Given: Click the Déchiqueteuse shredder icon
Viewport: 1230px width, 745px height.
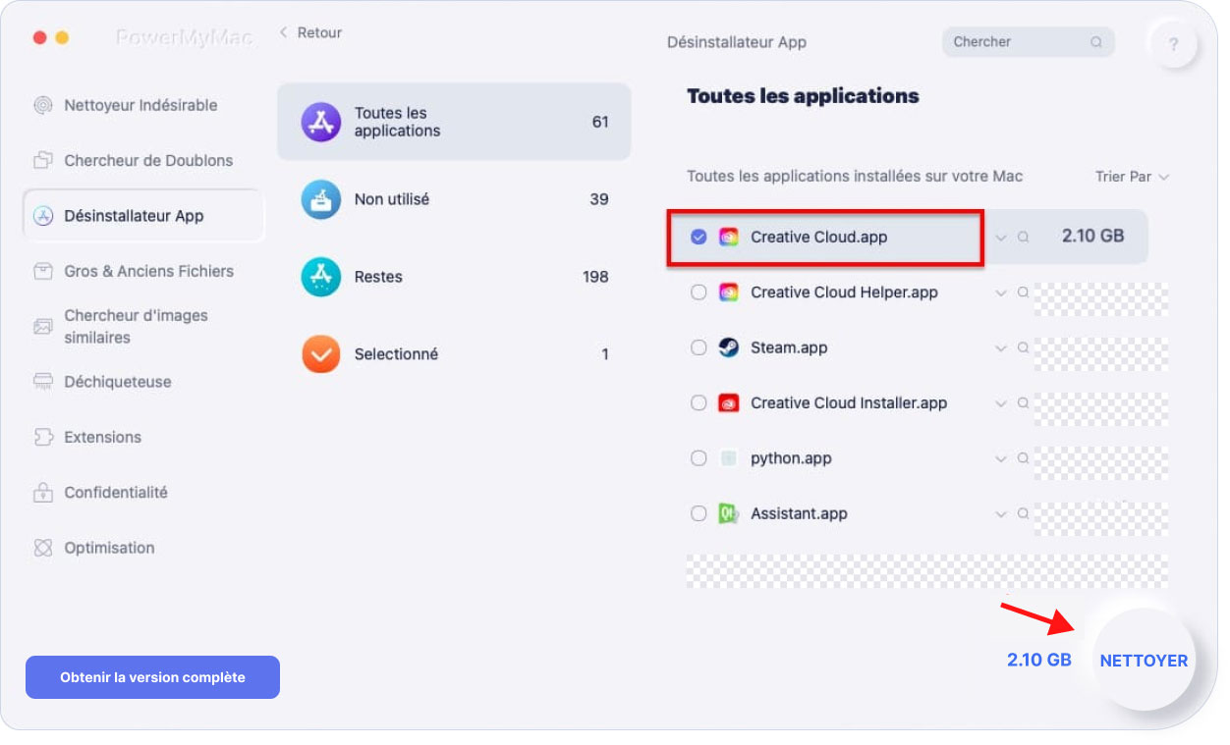Looking at the screenshot, I should tap(42, 382).
